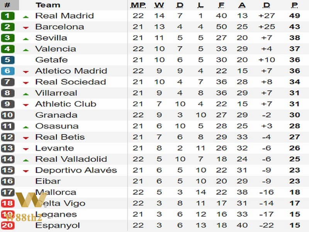Click green up arrow beside Real Madrid
The image size is (309, 232).
click(26, 17)
